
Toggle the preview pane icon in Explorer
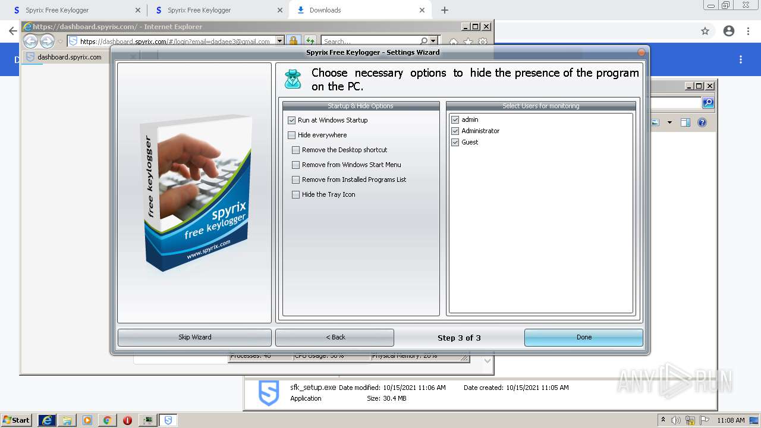(x=685, y=122)
